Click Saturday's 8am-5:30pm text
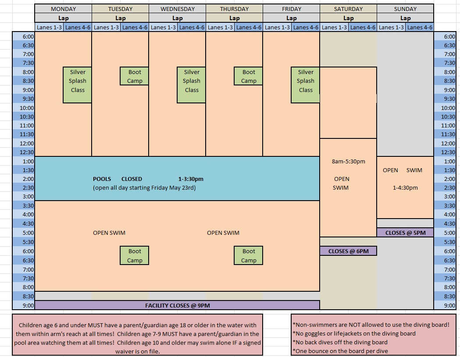Screen dimensions: 460x357 click(349, 161)
